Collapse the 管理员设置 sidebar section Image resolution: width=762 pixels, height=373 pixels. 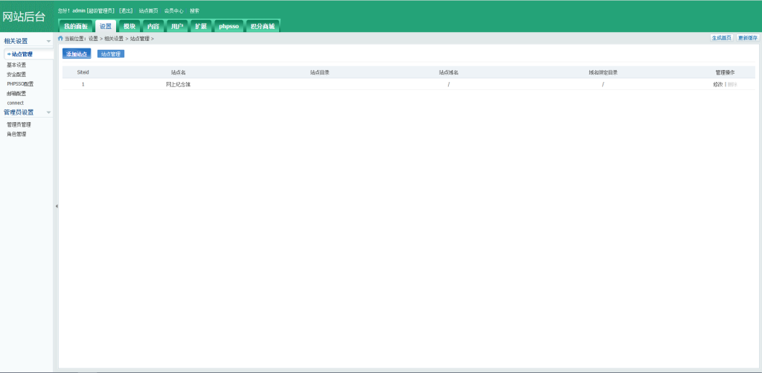click(49, 112)
